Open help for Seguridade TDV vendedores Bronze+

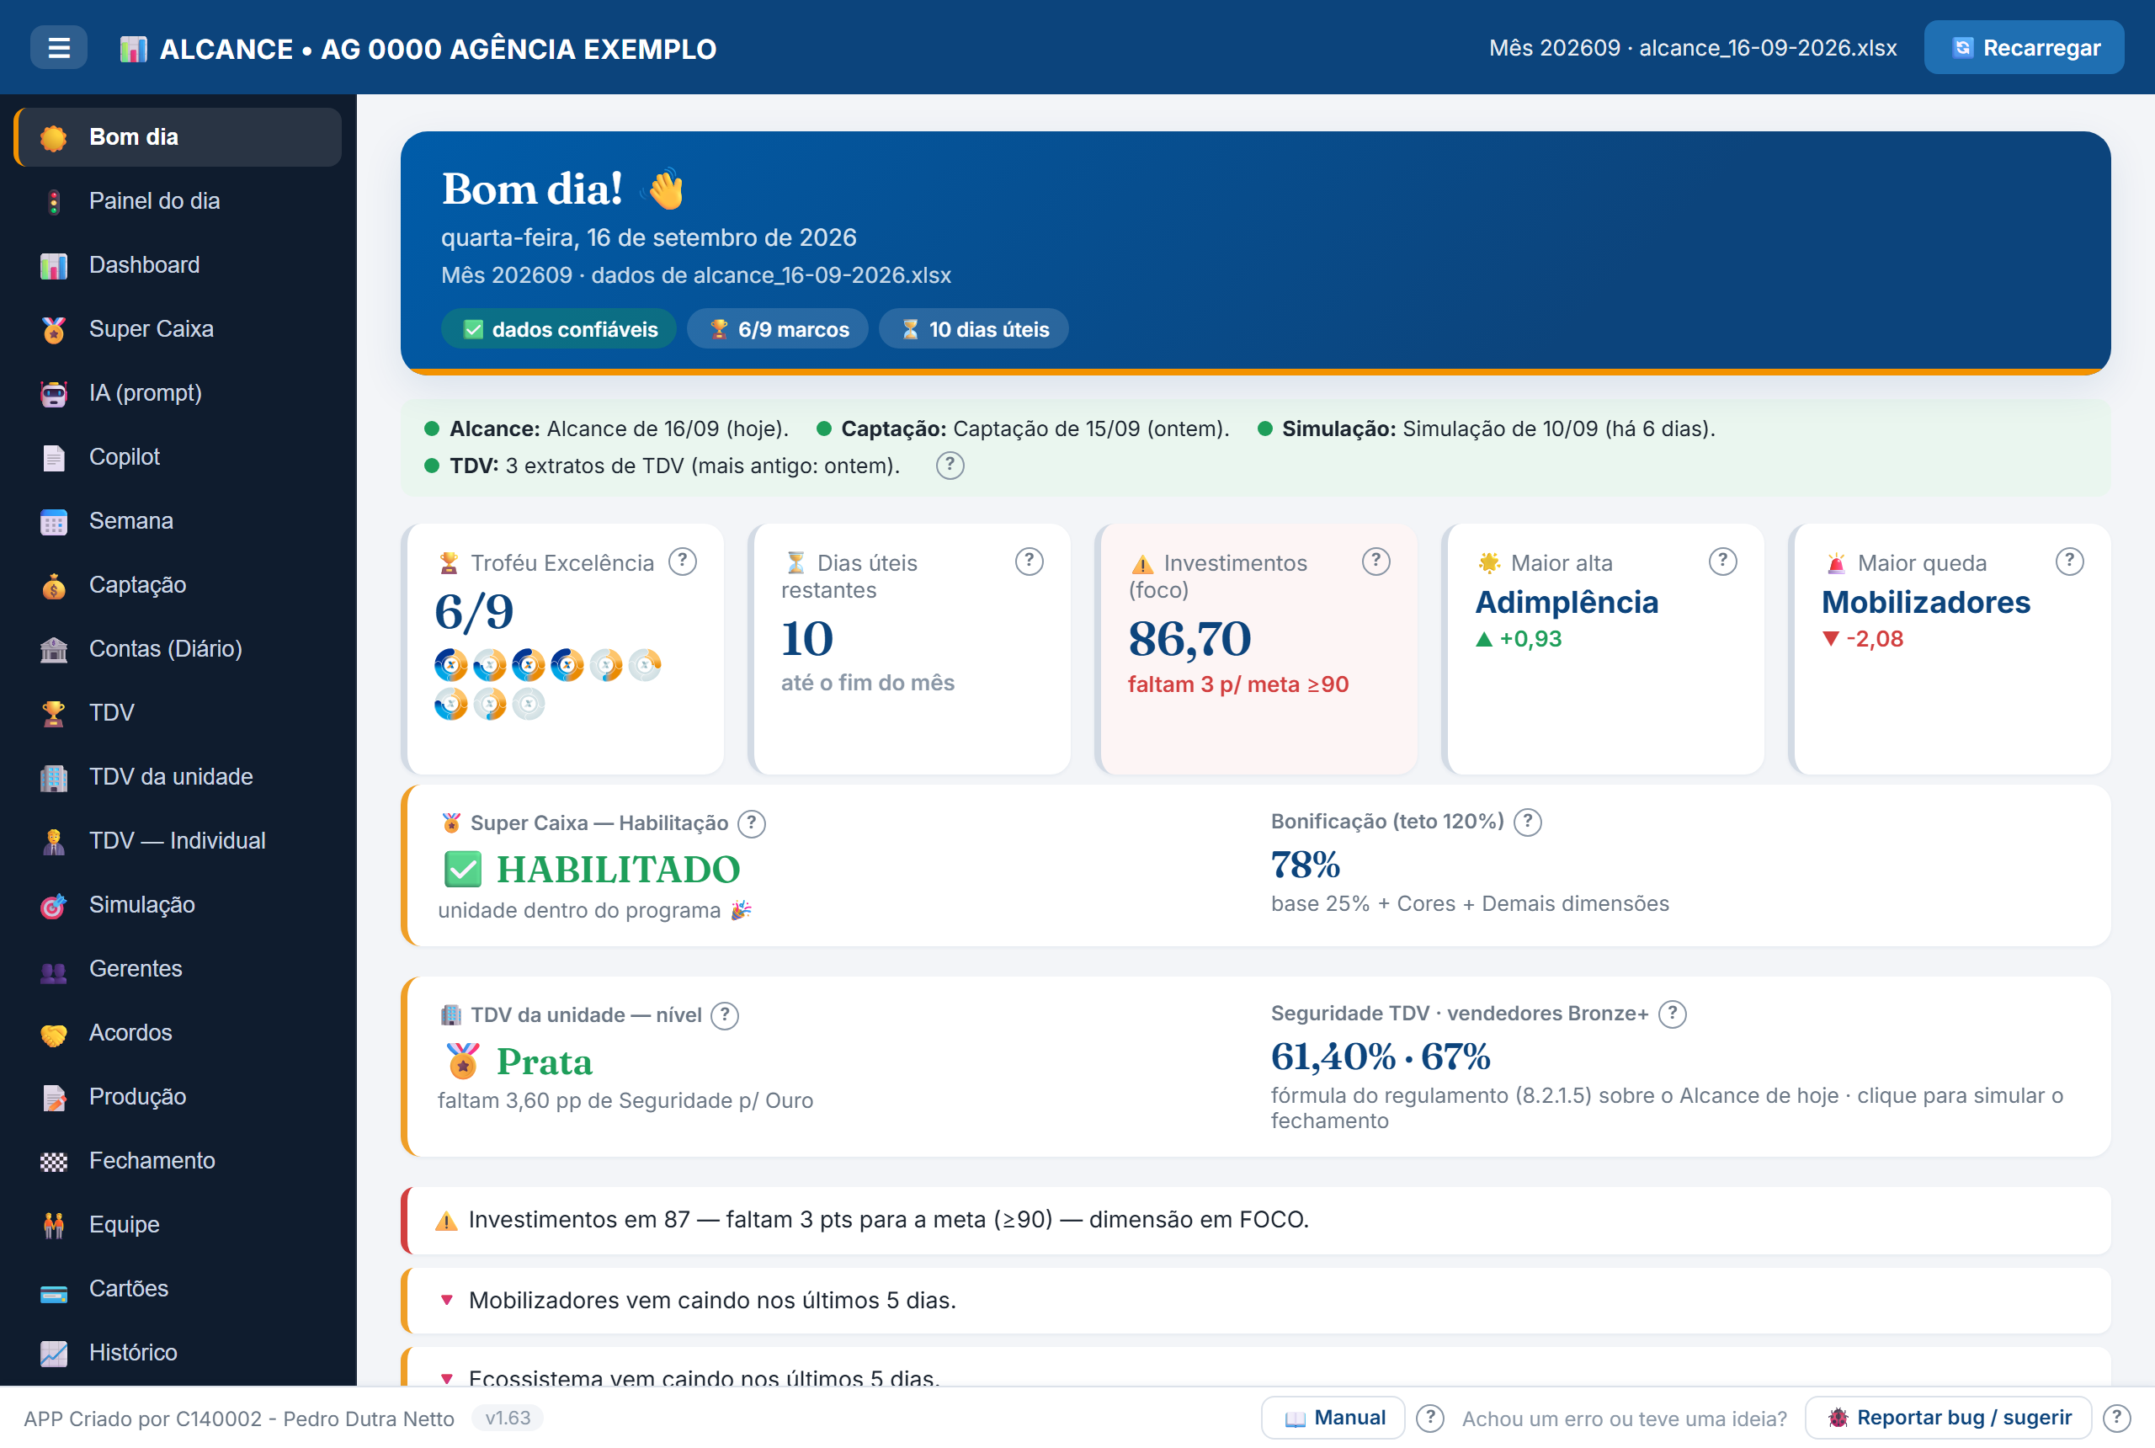point(1672,1014)
